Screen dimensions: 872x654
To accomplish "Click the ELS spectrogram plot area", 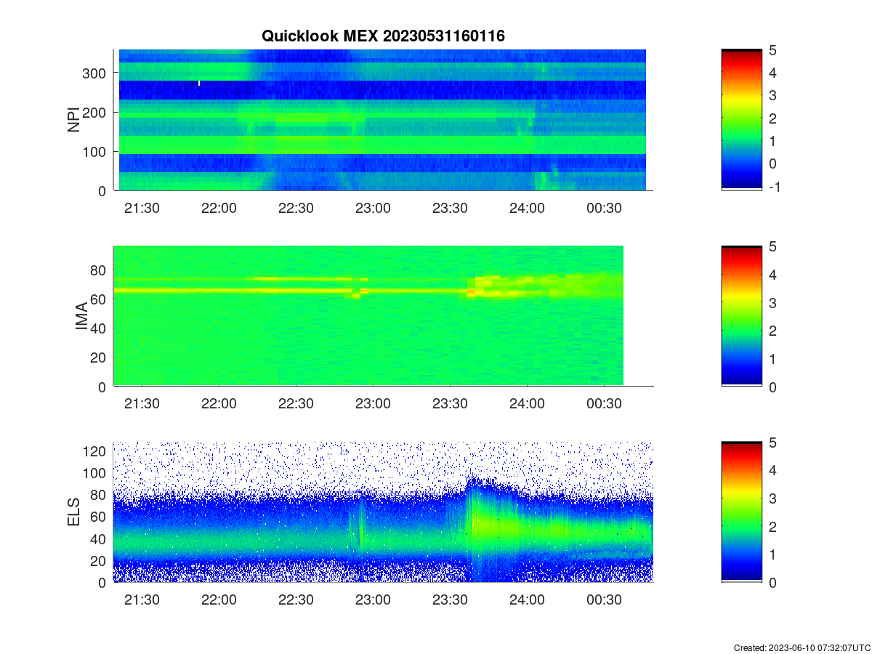I will (x=383, y=512).
